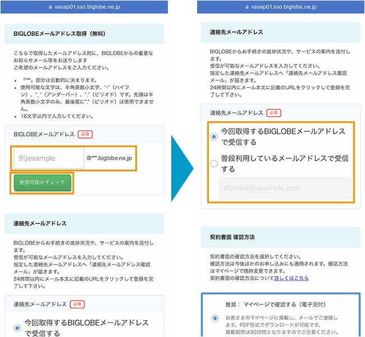Image resolution: width=365 pixels, height=337 pixels.
Task: Click the @***.biglobe.ne.jp domain suffix text
Action: pos(109,158)
